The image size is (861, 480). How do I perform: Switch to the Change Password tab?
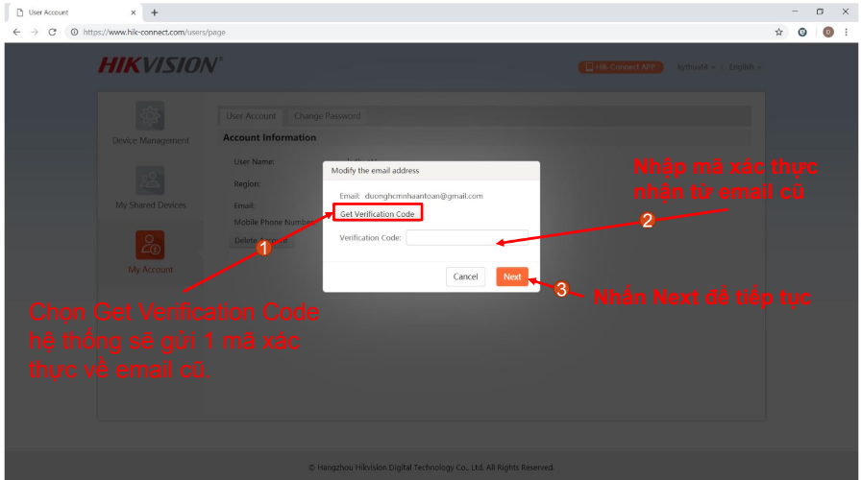[x=327, y=116]
